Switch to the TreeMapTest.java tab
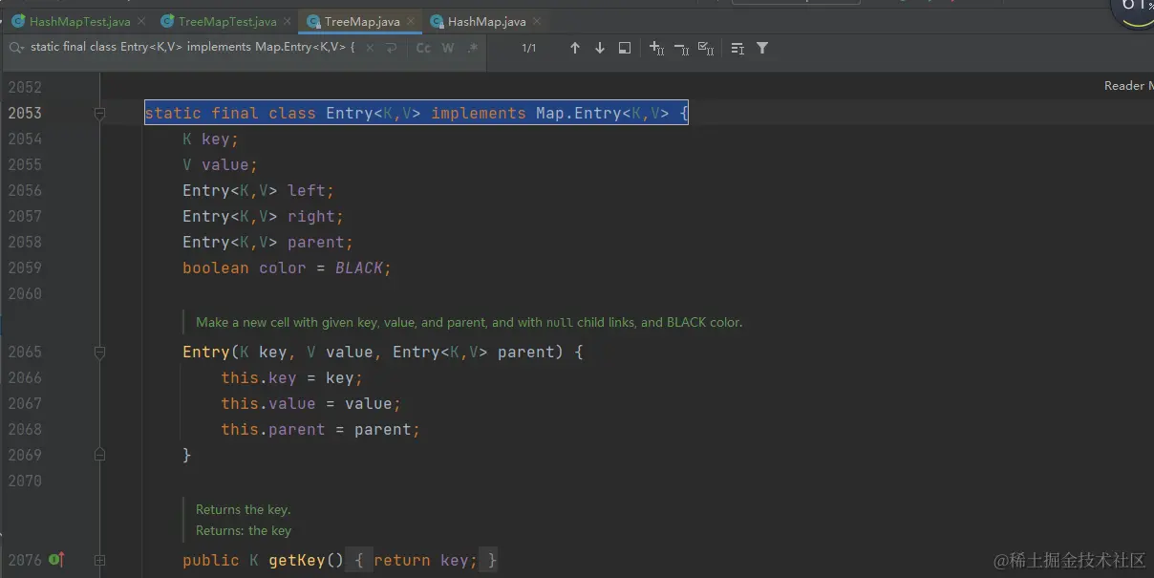 [219, 21]
